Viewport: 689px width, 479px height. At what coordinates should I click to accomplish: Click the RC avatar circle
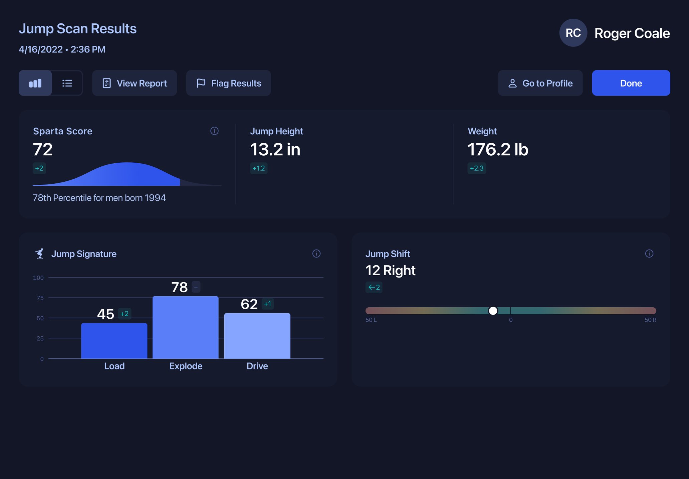point(573,33)
